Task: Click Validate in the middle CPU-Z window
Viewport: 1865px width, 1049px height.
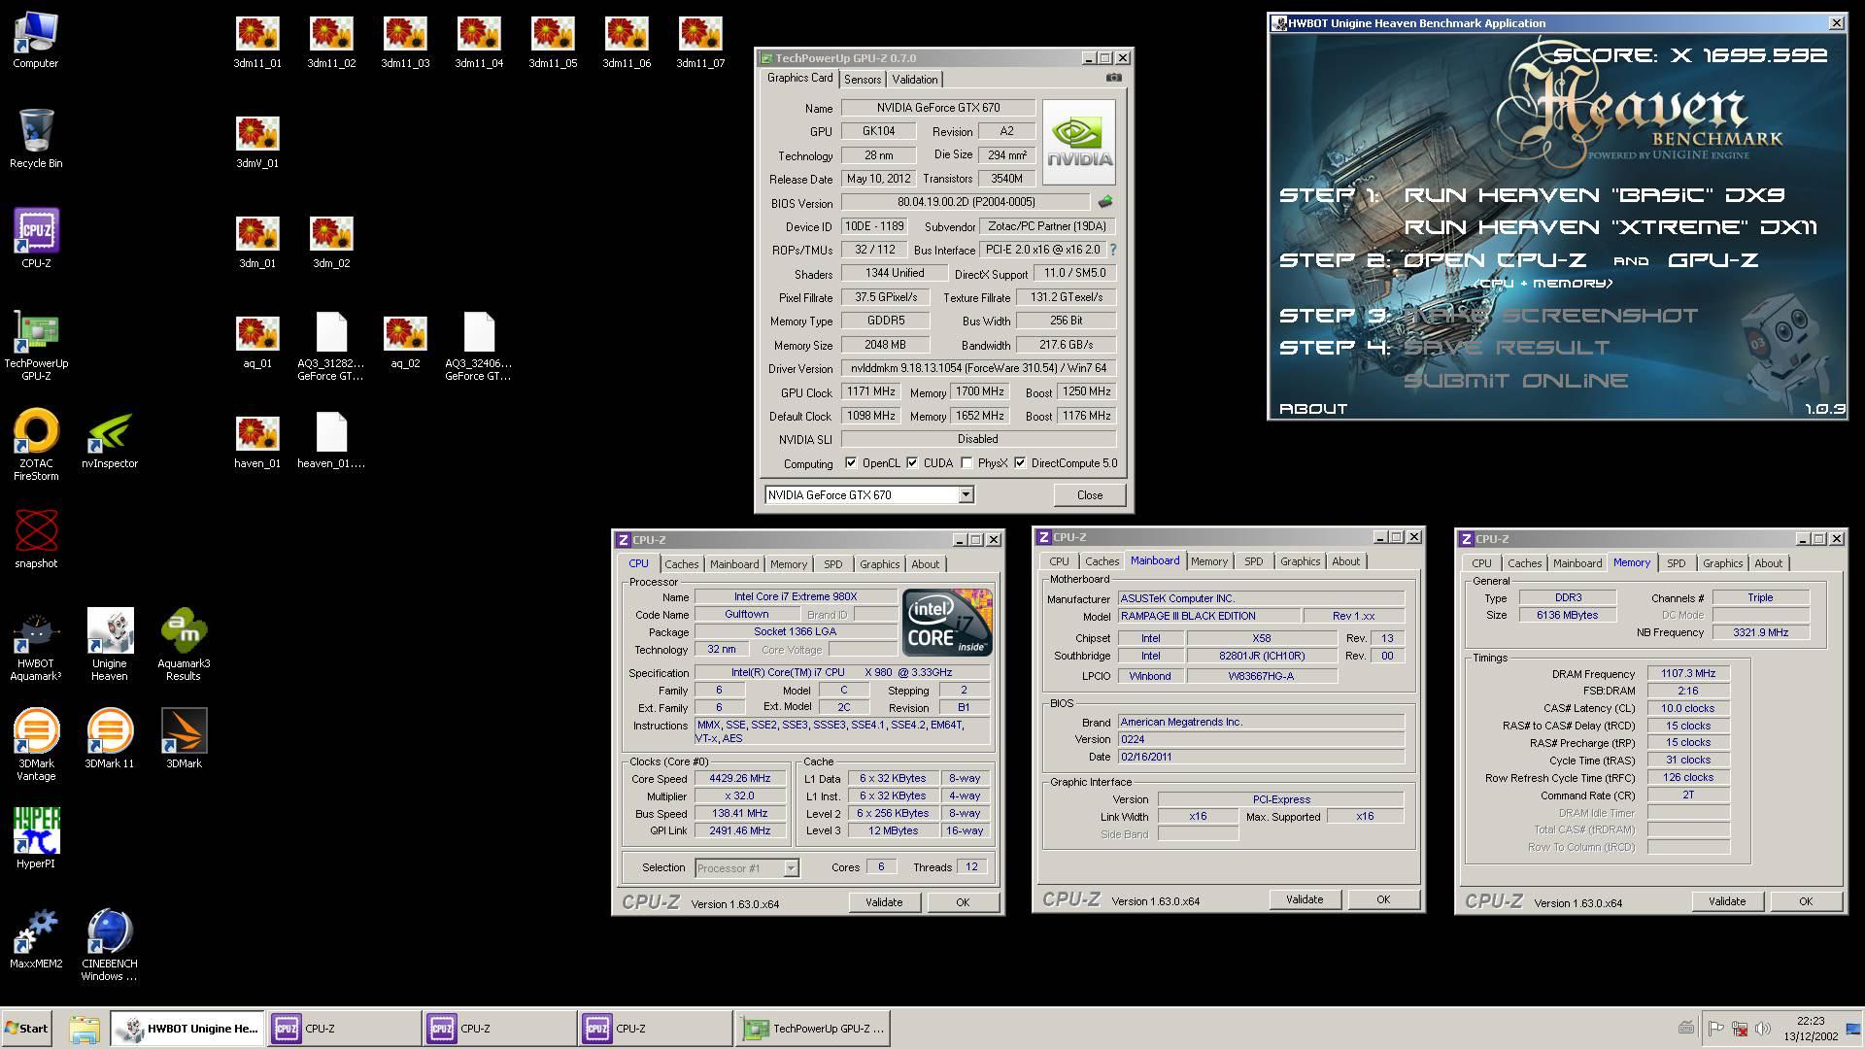Action: 1305,899
